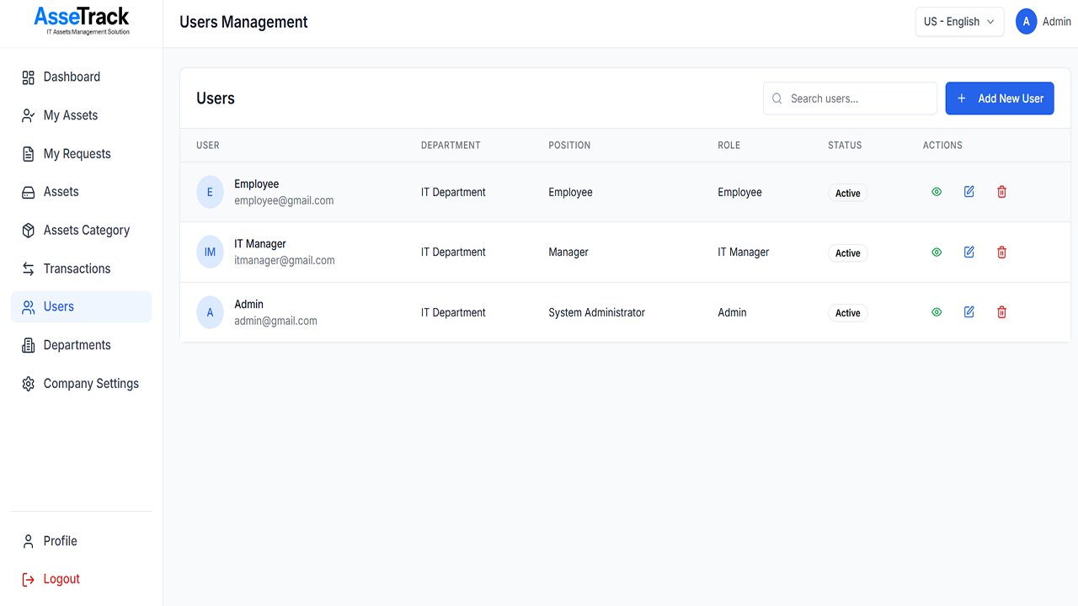The image size is (1078, 606).
Task: Edit the Admin user via pencil icon
Action: point(969,312)
